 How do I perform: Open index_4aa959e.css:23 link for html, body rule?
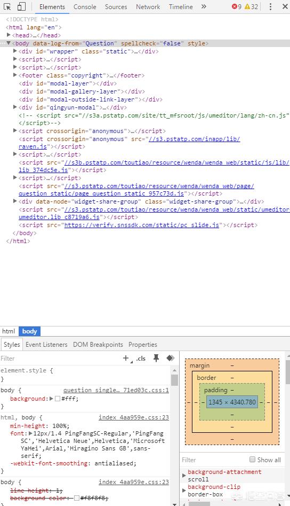(134, 417)
